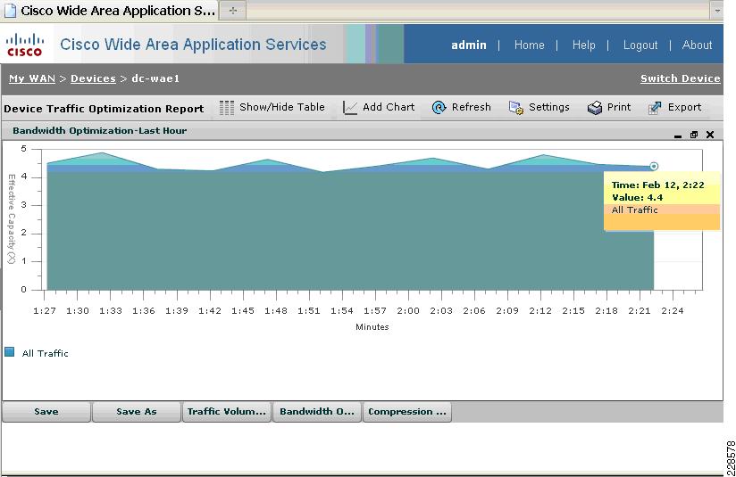Follow the Switch Device link
Image resolution: width=736 pixels, height=477 pixels.
[x=680, y=78]
